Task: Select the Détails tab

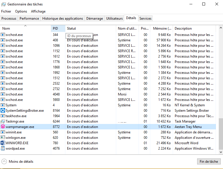Action: coord(131,18)
